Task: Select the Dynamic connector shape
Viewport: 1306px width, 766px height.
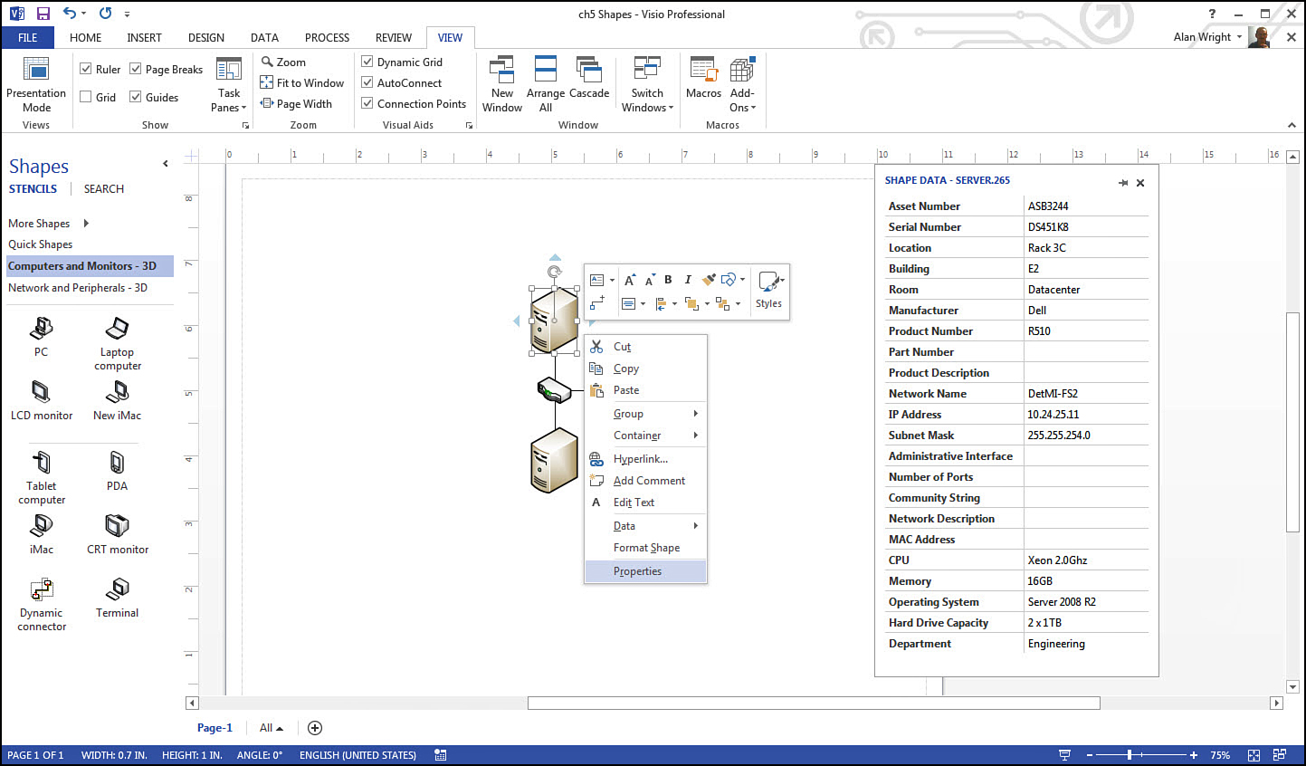Action: pos(42,605)
